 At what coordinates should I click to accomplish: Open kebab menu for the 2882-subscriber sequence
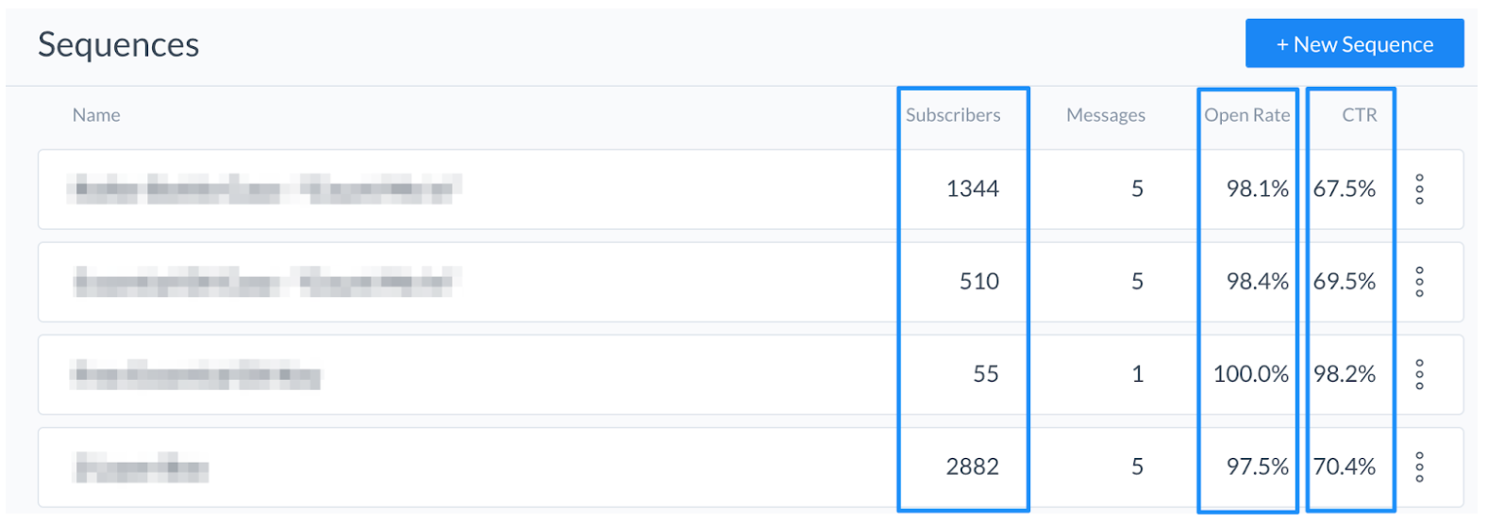click(1419, 467)
